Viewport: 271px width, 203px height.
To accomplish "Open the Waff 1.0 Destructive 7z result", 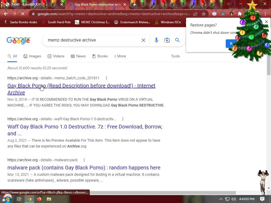I will pos(85,130).
